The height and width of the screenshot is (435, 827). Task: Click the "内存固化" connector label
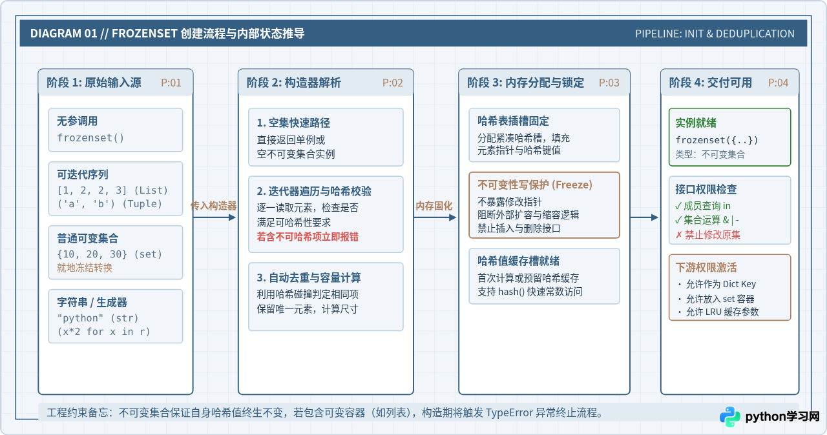point(434,206)
